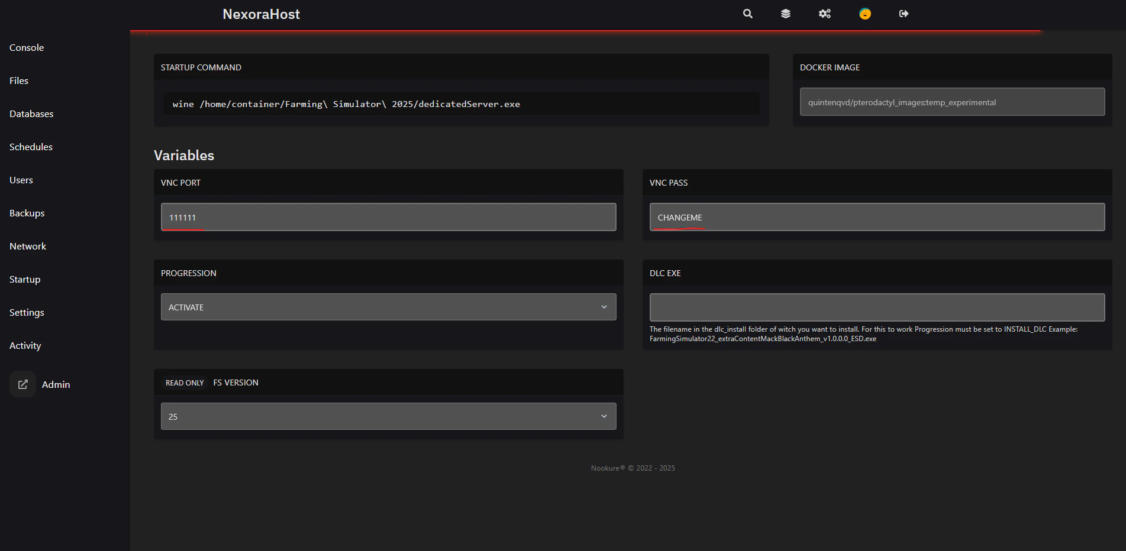Image resolution: width=1126 pixels, height=551 pixels.
Task: Open the Backups section
Action: coord(27,213)
